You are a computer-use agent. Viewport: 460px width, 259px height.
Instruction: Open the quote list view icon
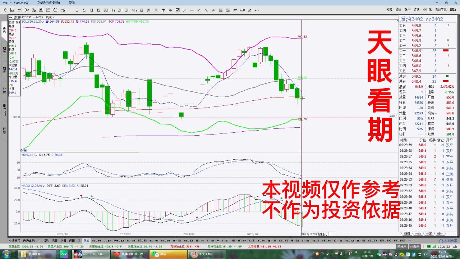(x=12, y=10)
